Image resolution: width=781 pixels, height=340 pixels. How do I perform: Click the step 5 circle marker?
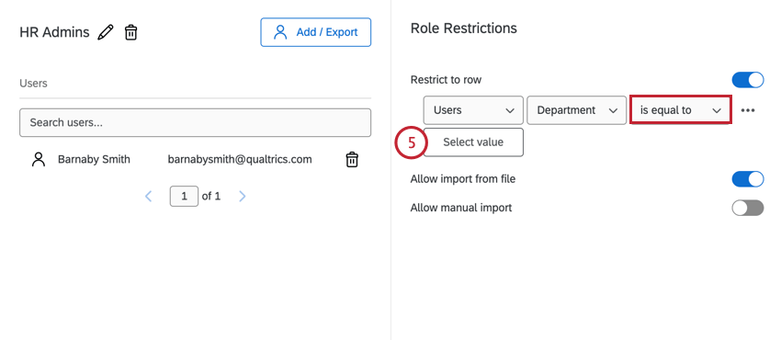(412, 142)
